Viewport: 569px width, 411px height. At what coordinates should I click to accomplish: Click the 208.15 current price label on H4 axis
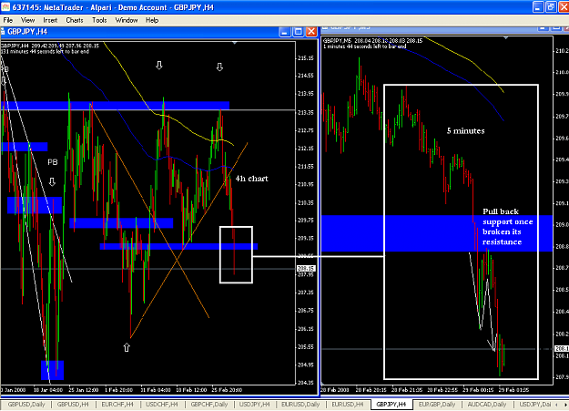tap(306, 269)
